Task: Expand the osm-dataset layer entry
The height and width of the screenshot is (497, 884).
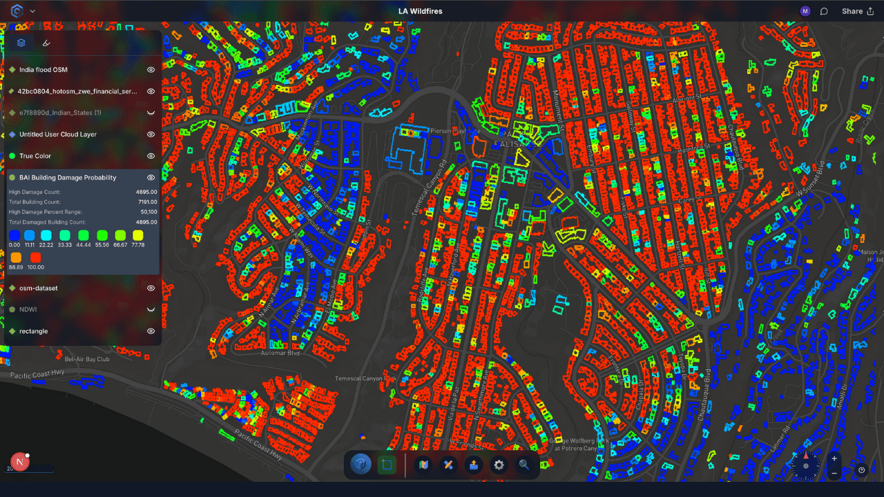Action: [x=39, y=288]
